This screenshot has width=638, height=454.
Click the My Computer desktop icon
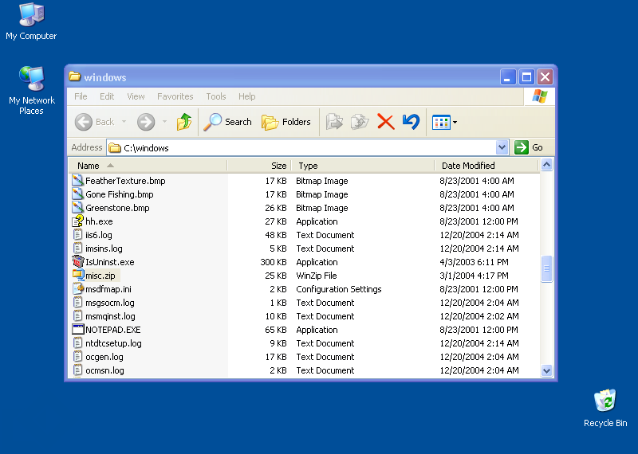pos(31,16)
